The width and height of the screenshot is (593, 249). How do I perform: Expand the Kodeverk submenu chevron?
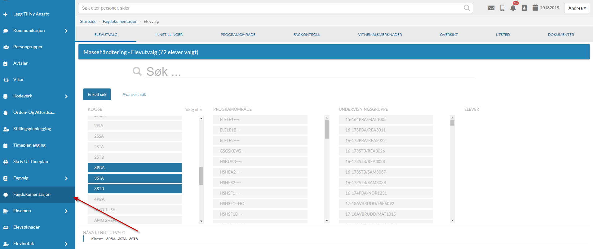click(66, 96)
